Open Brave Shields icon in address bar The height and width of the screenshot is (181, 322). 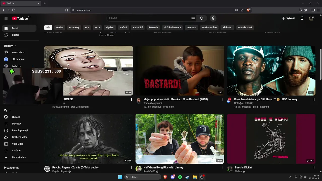tap(249, 10)
